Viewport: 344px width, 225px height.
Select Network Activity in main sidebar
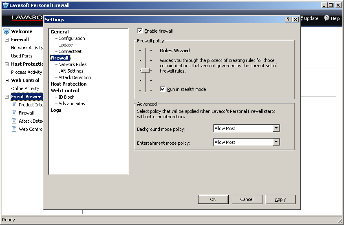(x=27, y=48)
